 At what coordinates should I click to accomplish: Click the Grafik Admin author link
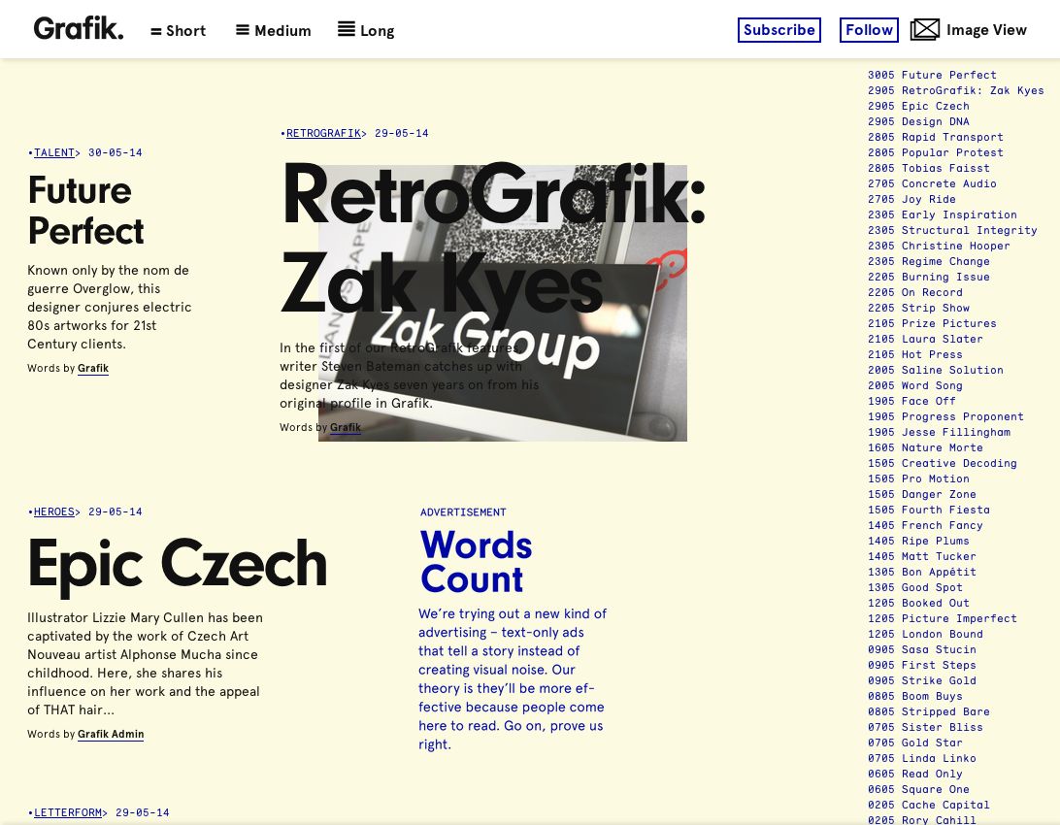(x=111, y=734)
